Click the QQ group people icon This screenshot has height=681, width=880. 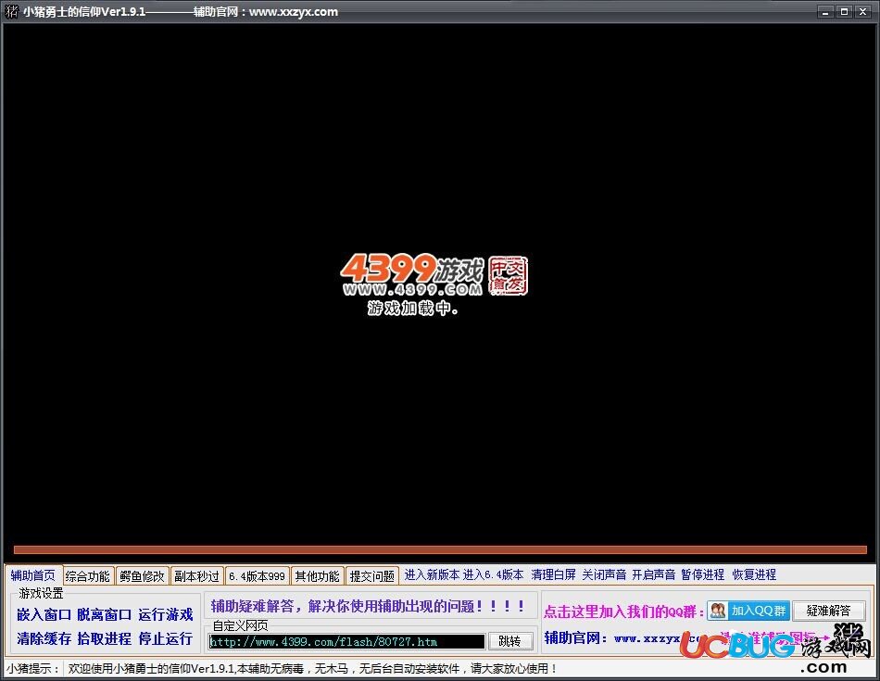(x=718, y=611)
